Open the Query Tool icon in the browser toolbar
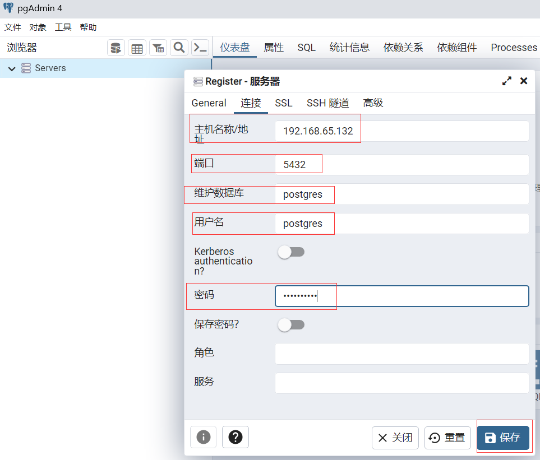This screenshot has height=460, width=540. tap(116, 48)
